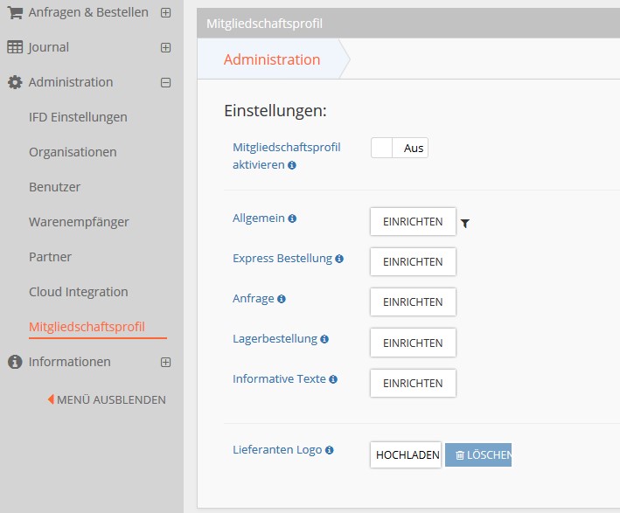Click info icon next to Allgemein label
Screen dimensions: 620x513
292,218
